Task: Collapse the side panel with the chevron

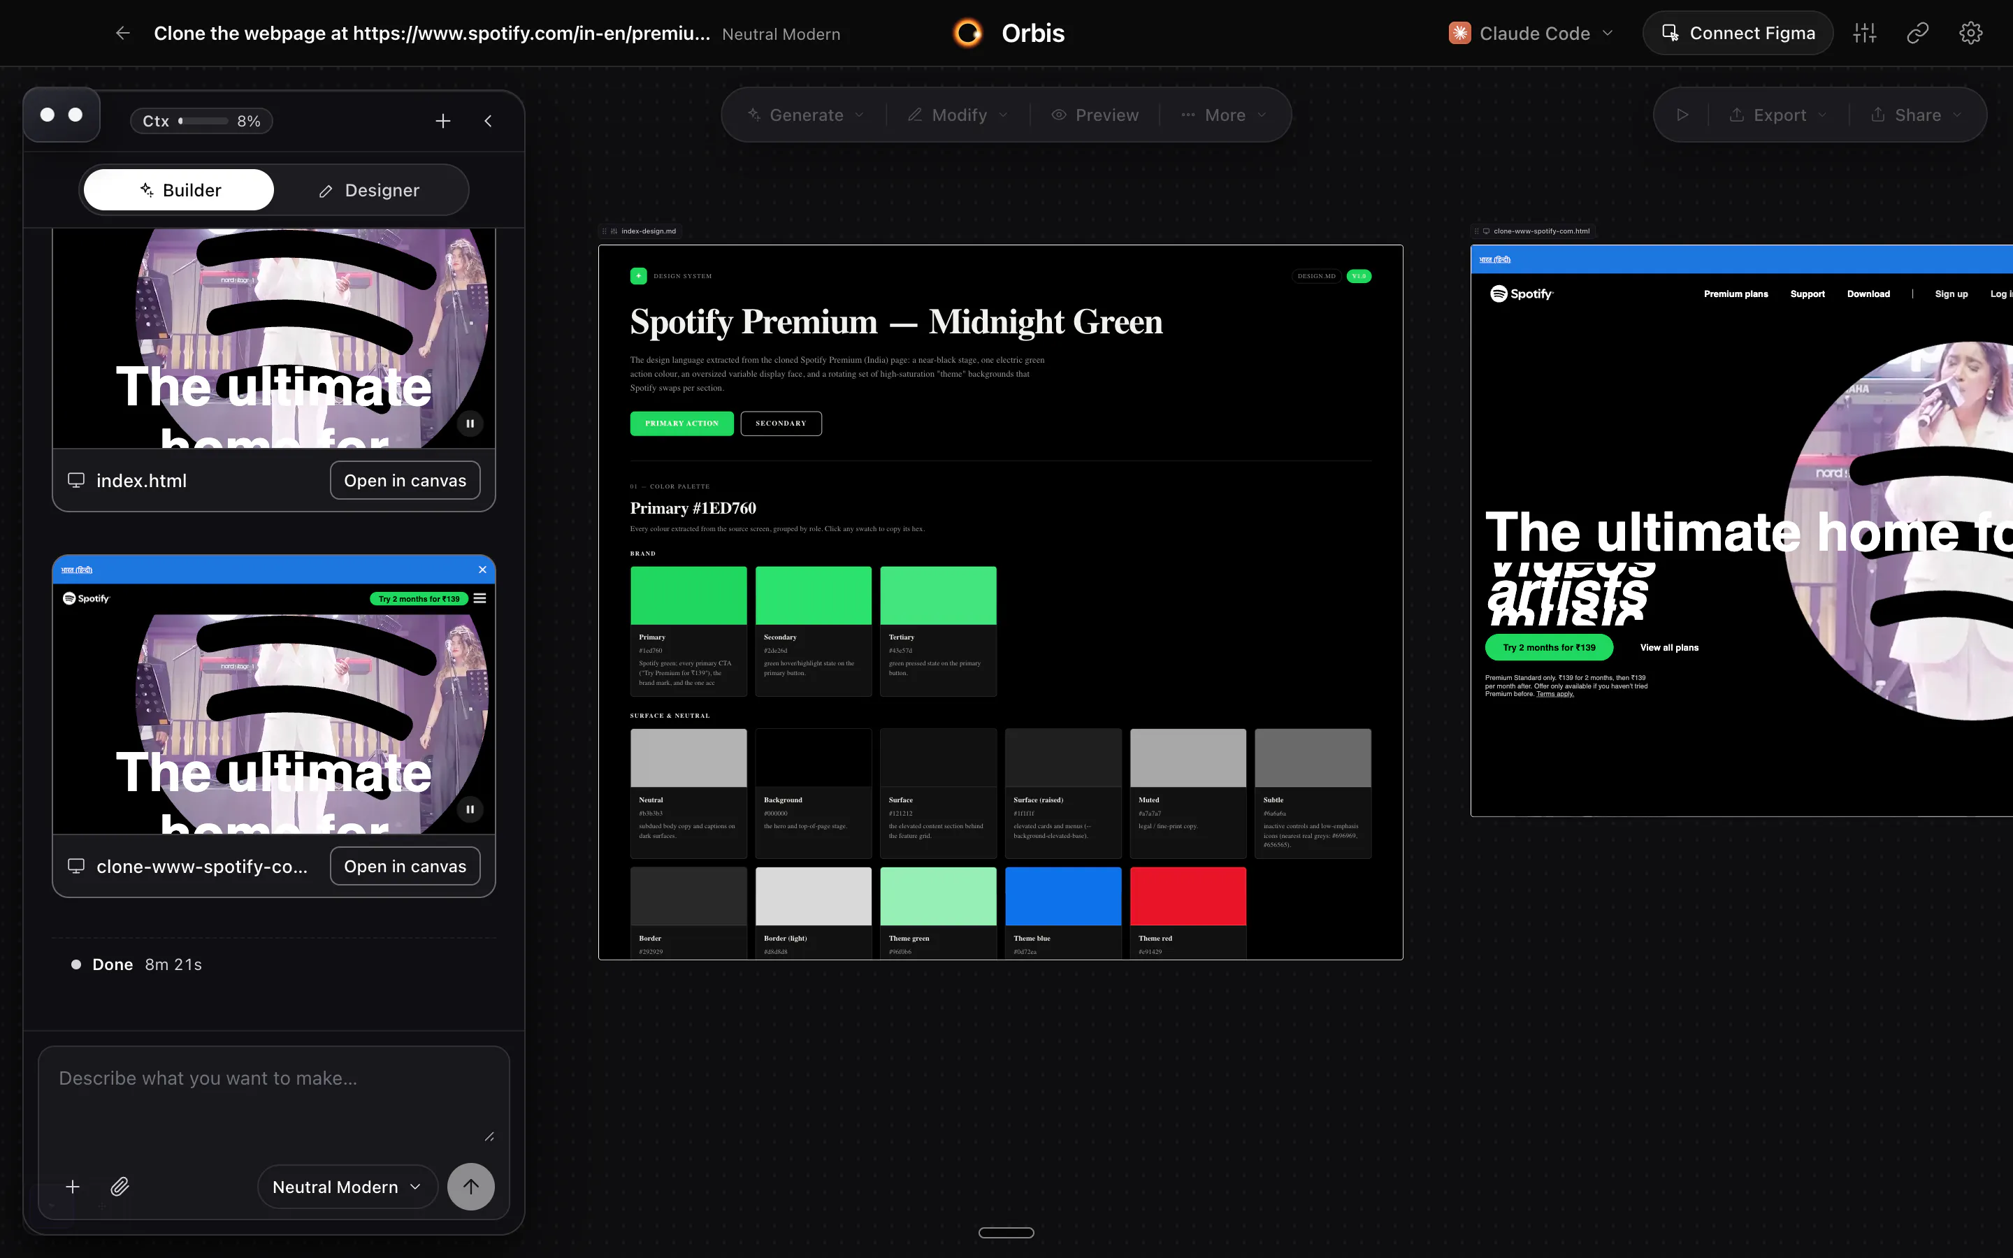Action: [489, 122]
